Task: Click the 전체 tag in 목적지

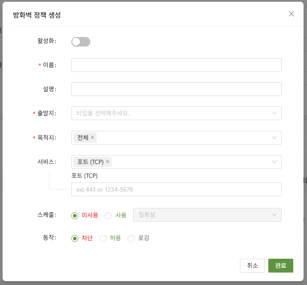Action: (83, 138)
